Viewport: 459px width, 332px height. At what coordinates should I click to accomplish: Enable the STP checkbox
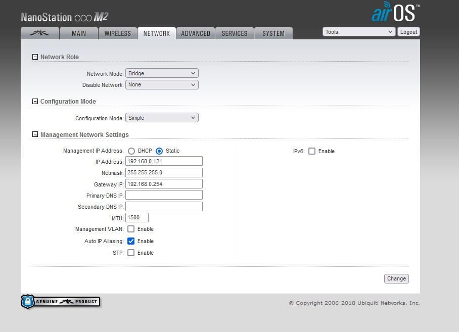pos(131,253)
